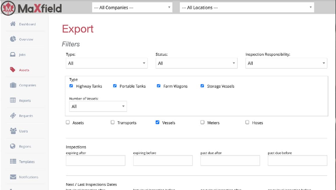The image size is (336, 190).
Task: Open the Requests sidebar item
Action: (26, 116)
